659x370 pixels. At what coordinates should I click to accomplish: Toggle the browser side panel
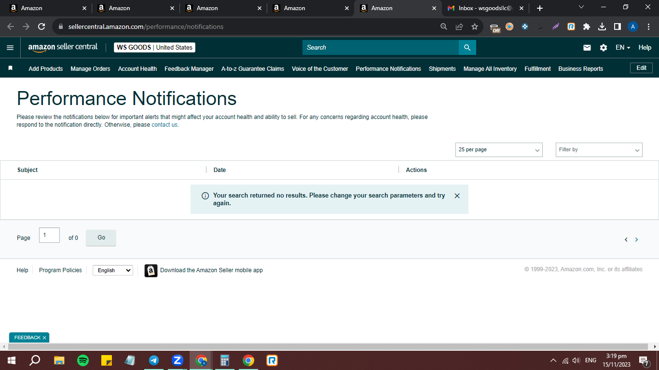(x=618, y=26)
